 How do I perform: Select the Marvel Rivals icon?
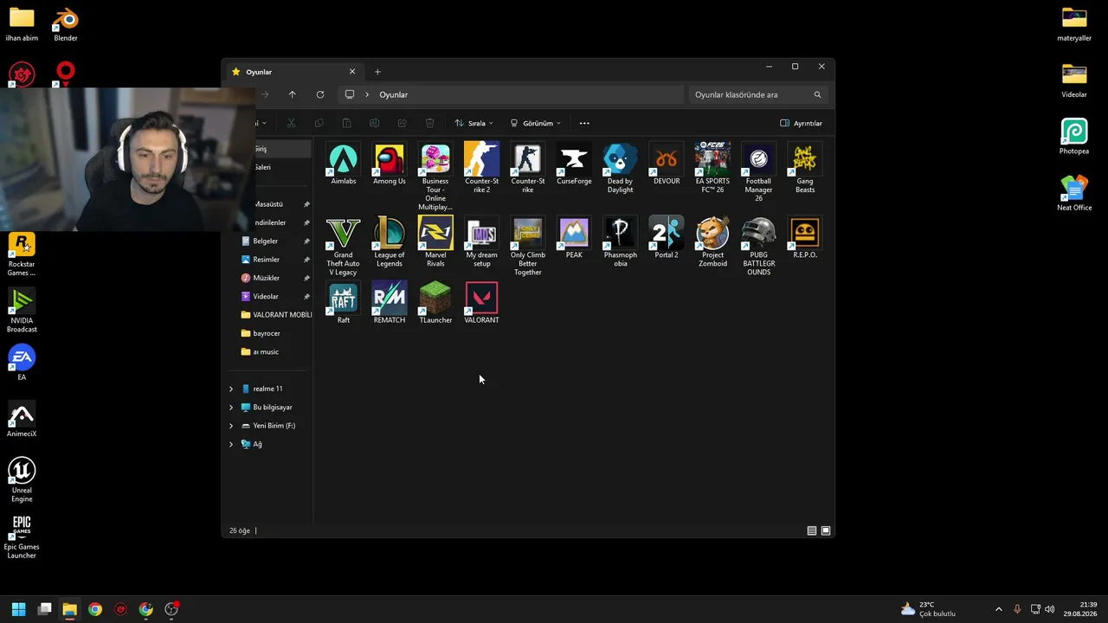tap(435, 241)
